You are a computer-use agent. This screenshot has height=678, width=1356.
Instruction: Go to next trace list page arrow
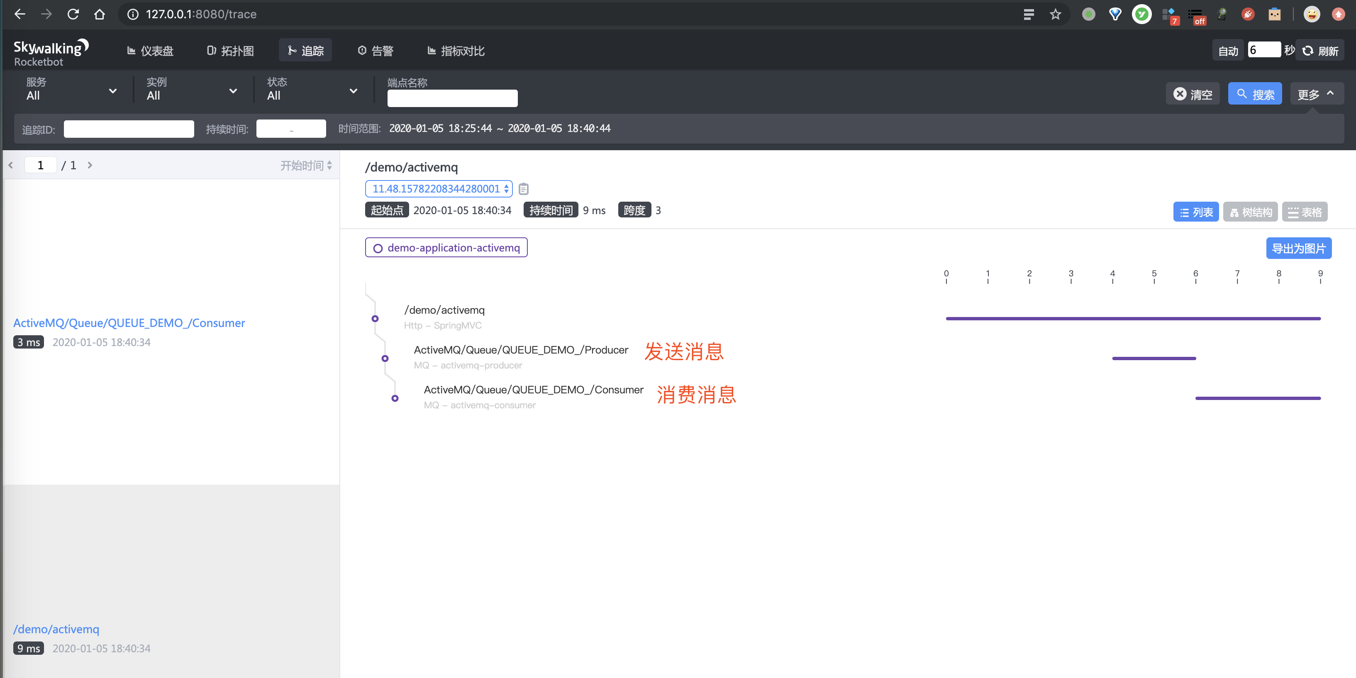point(90,165)
